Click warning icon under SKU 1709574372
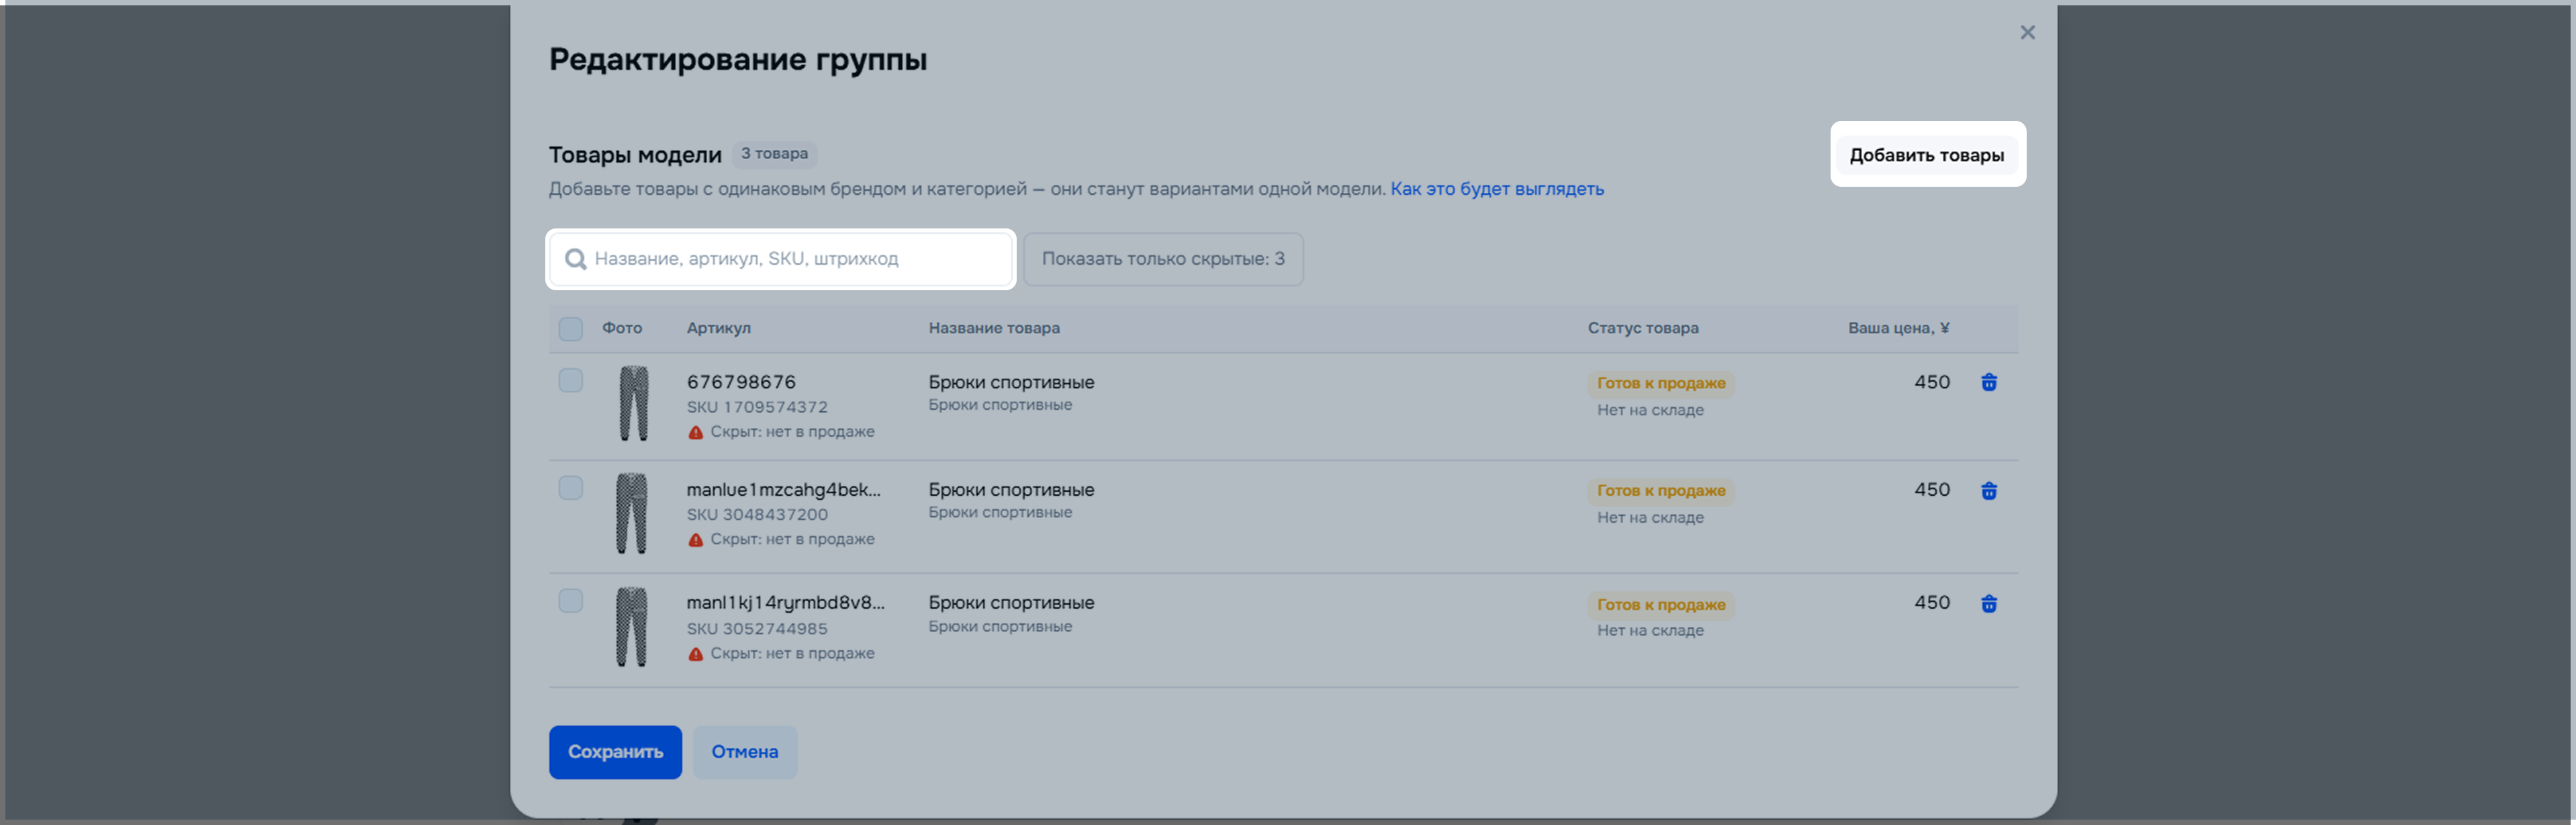 click(695, 432)
